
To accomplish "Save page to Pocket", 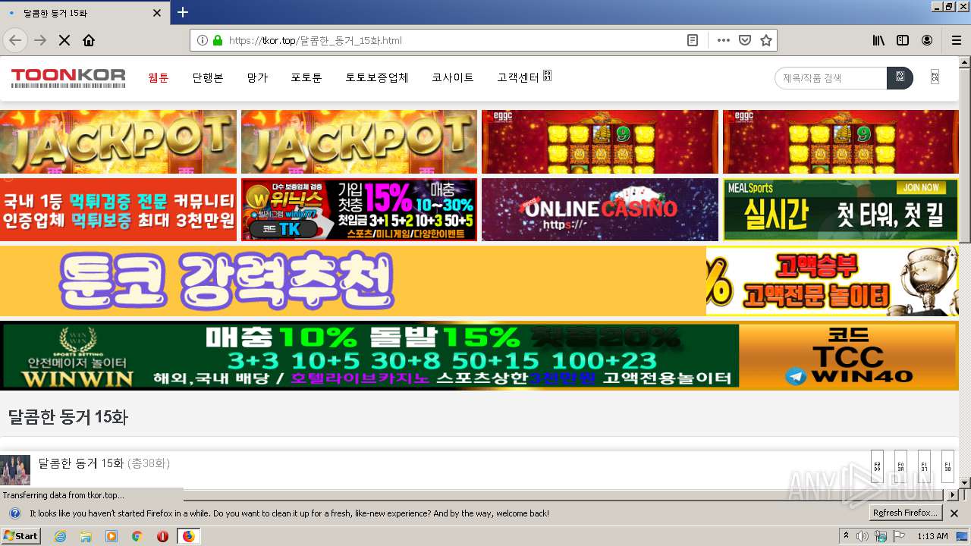I will (745, 40).
